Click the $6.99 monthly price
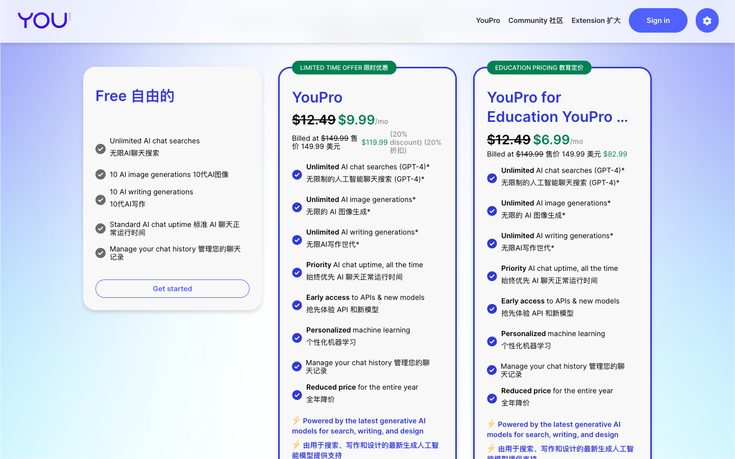The height and width of the screenshot is (459, 735). coord(551,140)
